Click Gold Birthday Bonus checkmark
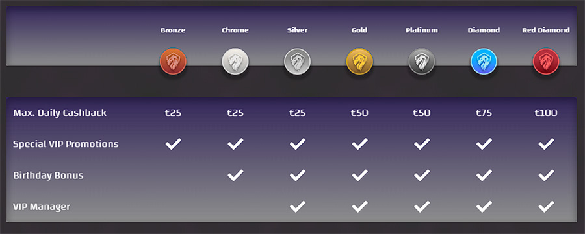This screenshot has width=585, height=234. tap(359, 175)
